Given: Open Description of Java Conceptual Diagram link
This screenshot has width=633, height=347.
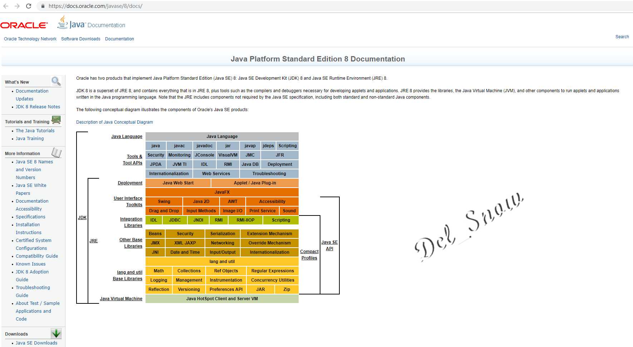Looking at the screenshot, I should point(114,122).
